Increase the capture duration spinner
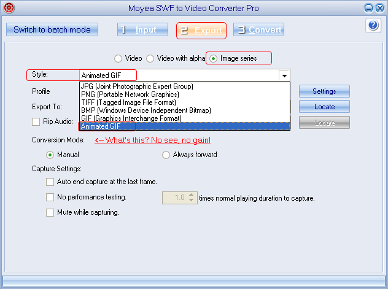The height and width of the screenshot is (289, 388). [x=191, y=195]
